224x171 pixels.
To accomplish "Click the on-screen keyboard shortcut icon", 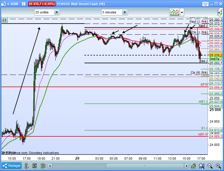I will [x=205, y=4].
